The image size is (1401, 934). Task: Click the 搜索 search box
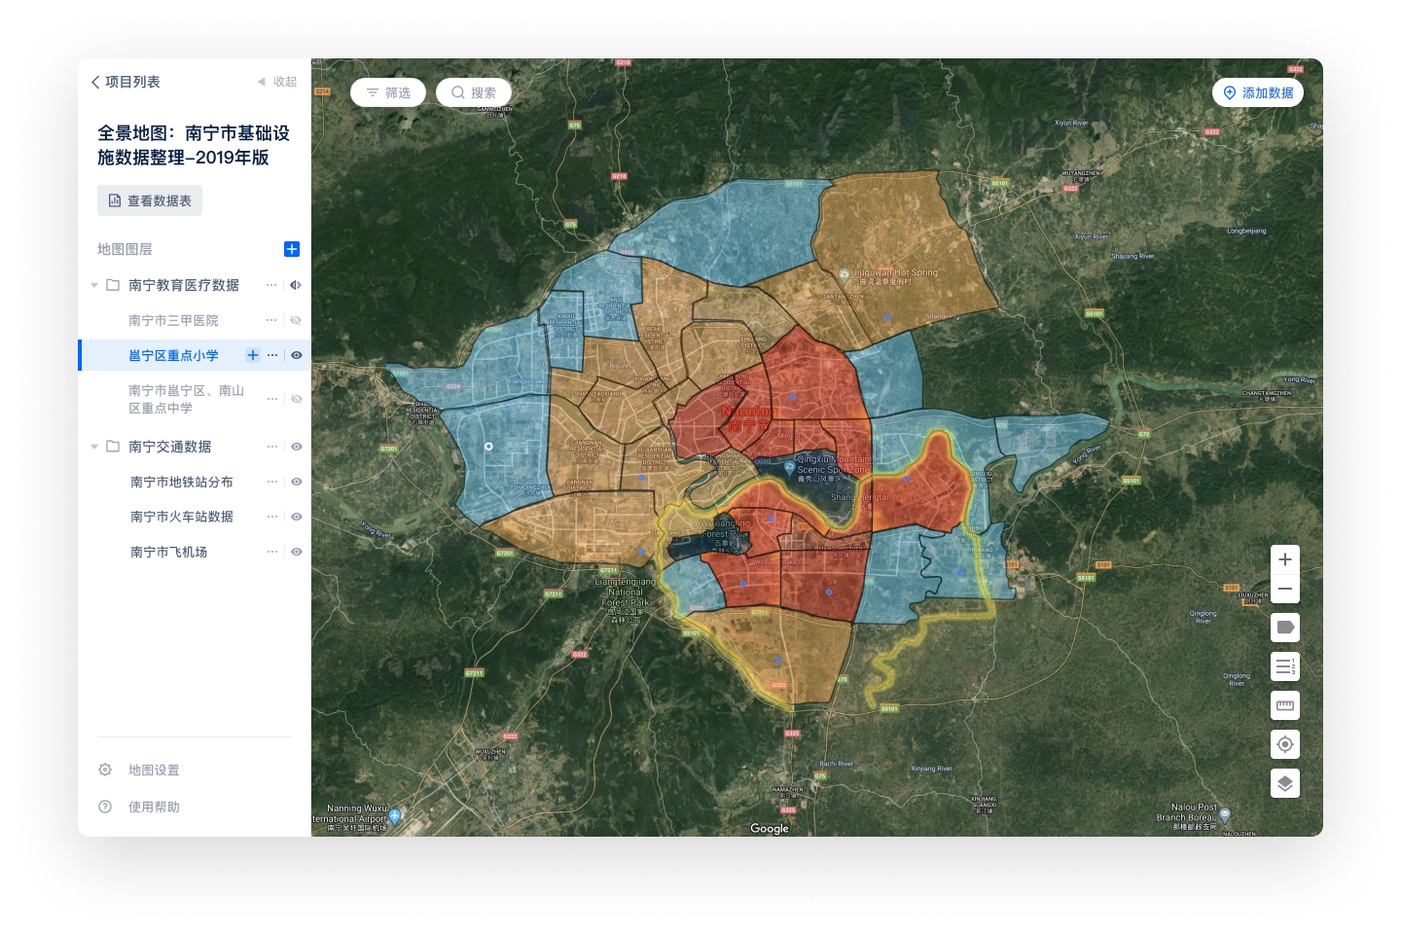(x=474, y=92)
